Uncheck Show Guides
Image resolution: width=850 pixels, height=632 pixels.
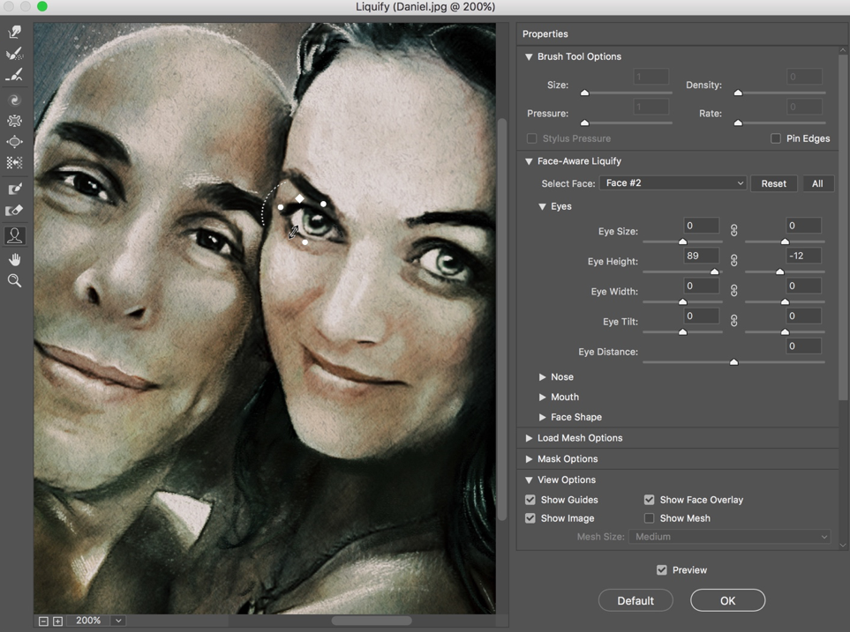coord(530,499)
